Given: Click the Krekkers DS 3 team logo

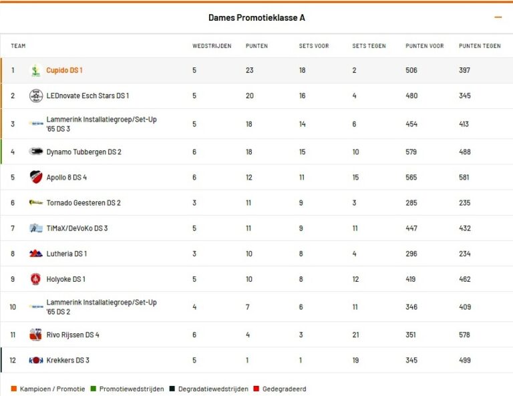Looking at the screenshot, I should coord(36,361).
